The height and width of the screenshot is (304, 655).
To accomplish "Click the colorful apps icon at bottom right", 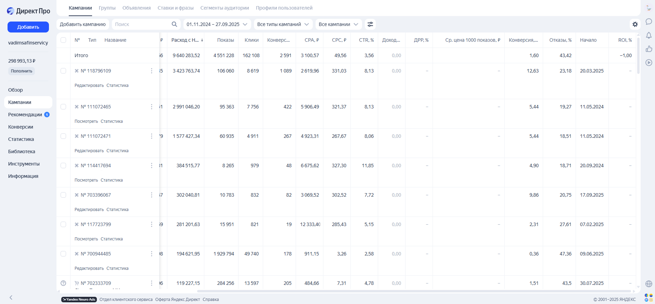I will pos(648,298).
